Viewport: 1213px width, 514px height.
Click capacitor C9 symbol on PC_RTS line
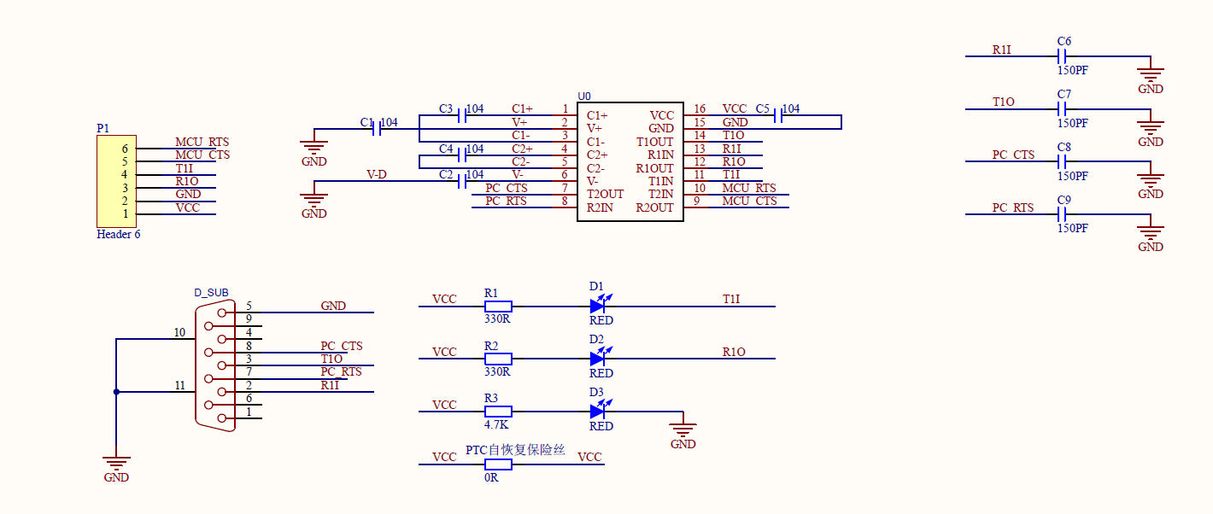click(x=1062, y=214)
